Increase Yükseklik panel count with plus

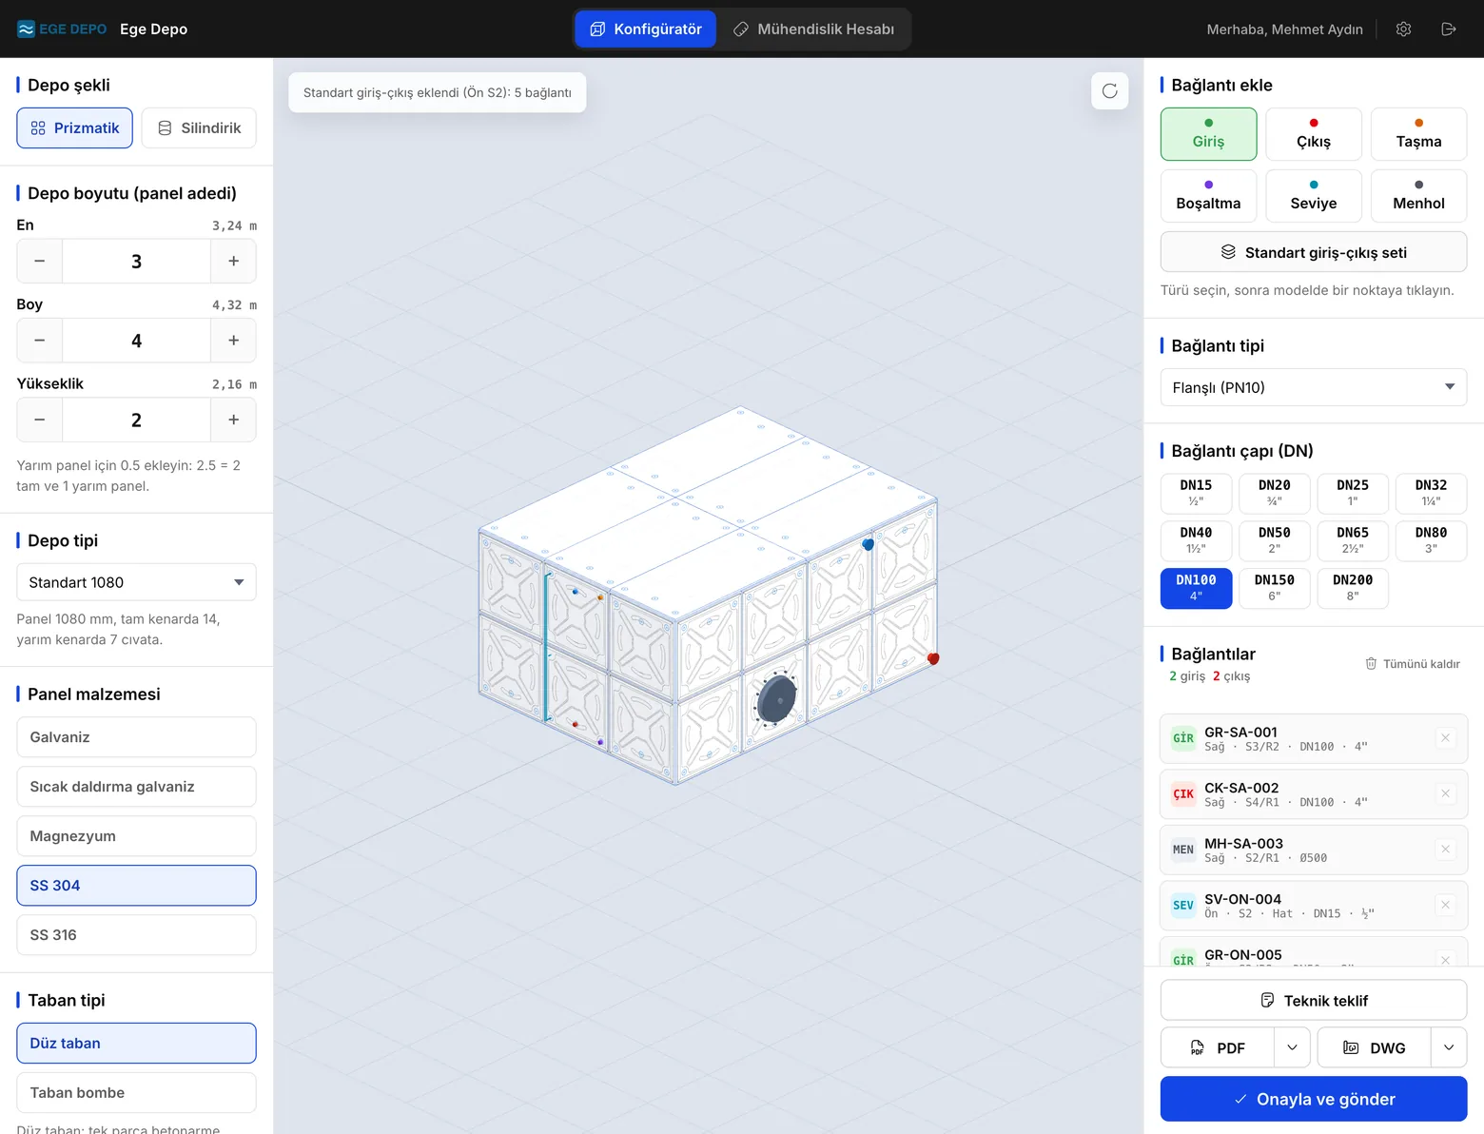click(233, 420)
